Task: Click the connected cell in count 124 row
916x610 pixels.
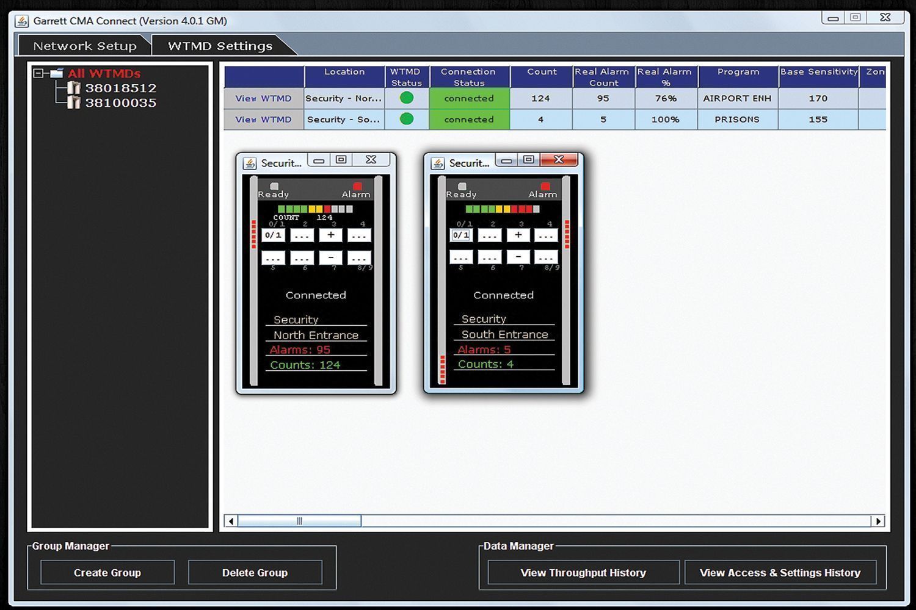Action: [x=469, y=98]
